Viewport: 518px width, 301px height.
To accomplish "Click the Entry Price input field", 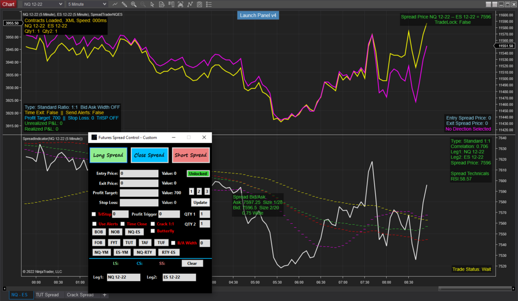I will click(139, 173).
